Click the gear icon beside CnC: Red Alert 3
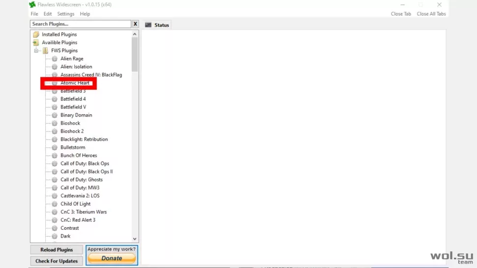 55,220
